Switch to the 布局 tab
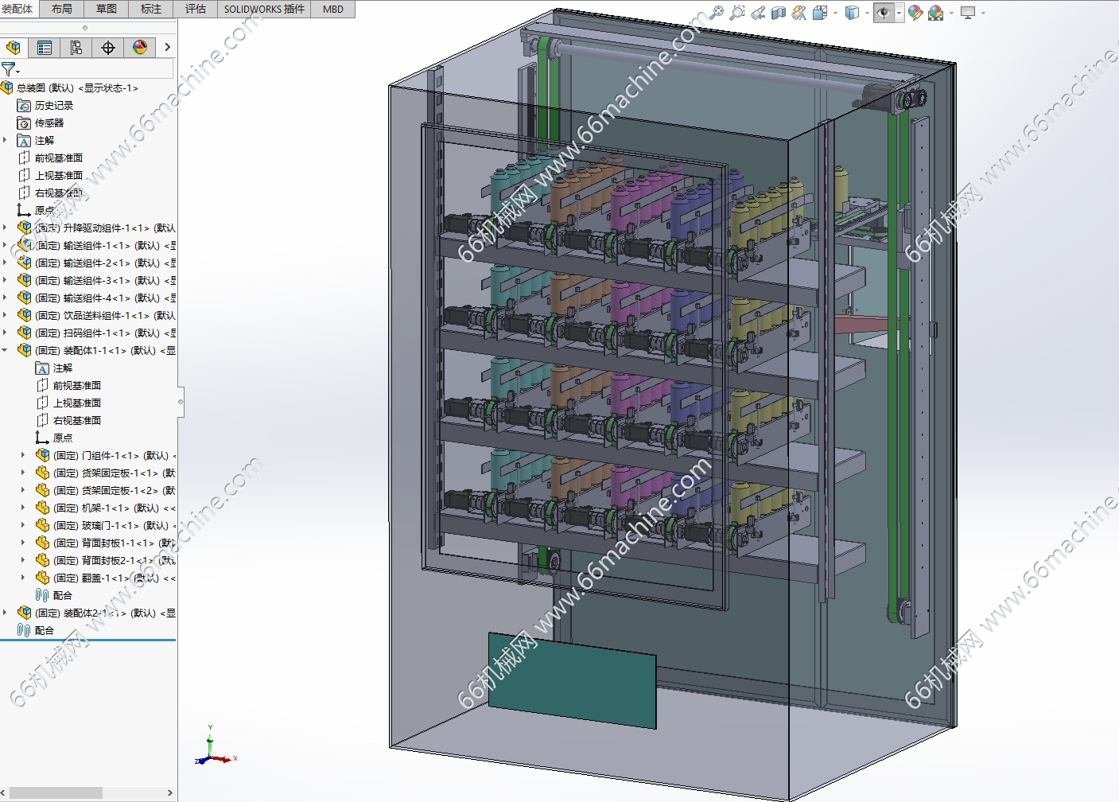 click(61, 9)
